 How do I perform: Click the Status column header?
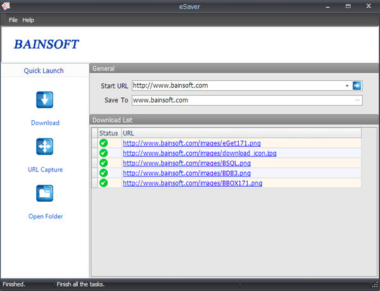coord(110,133)
